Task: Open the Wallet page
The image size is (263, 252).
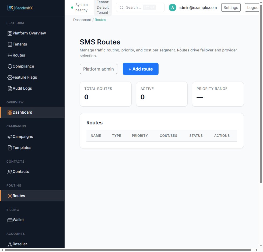Action: (32, 220)
